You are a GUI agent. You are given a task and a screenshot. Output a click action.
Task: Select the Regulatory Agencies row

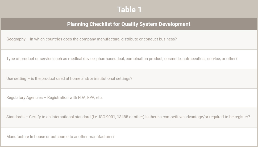tap(129, 98)
